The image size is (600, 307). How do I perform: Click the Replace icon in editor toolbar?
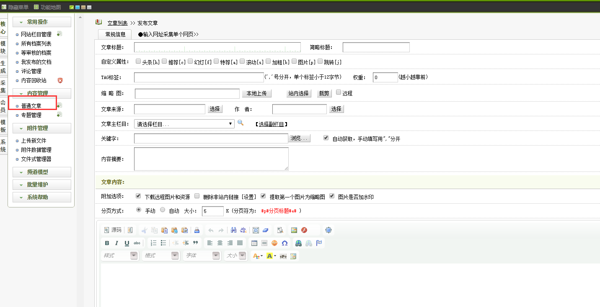[x=243, y=230]
